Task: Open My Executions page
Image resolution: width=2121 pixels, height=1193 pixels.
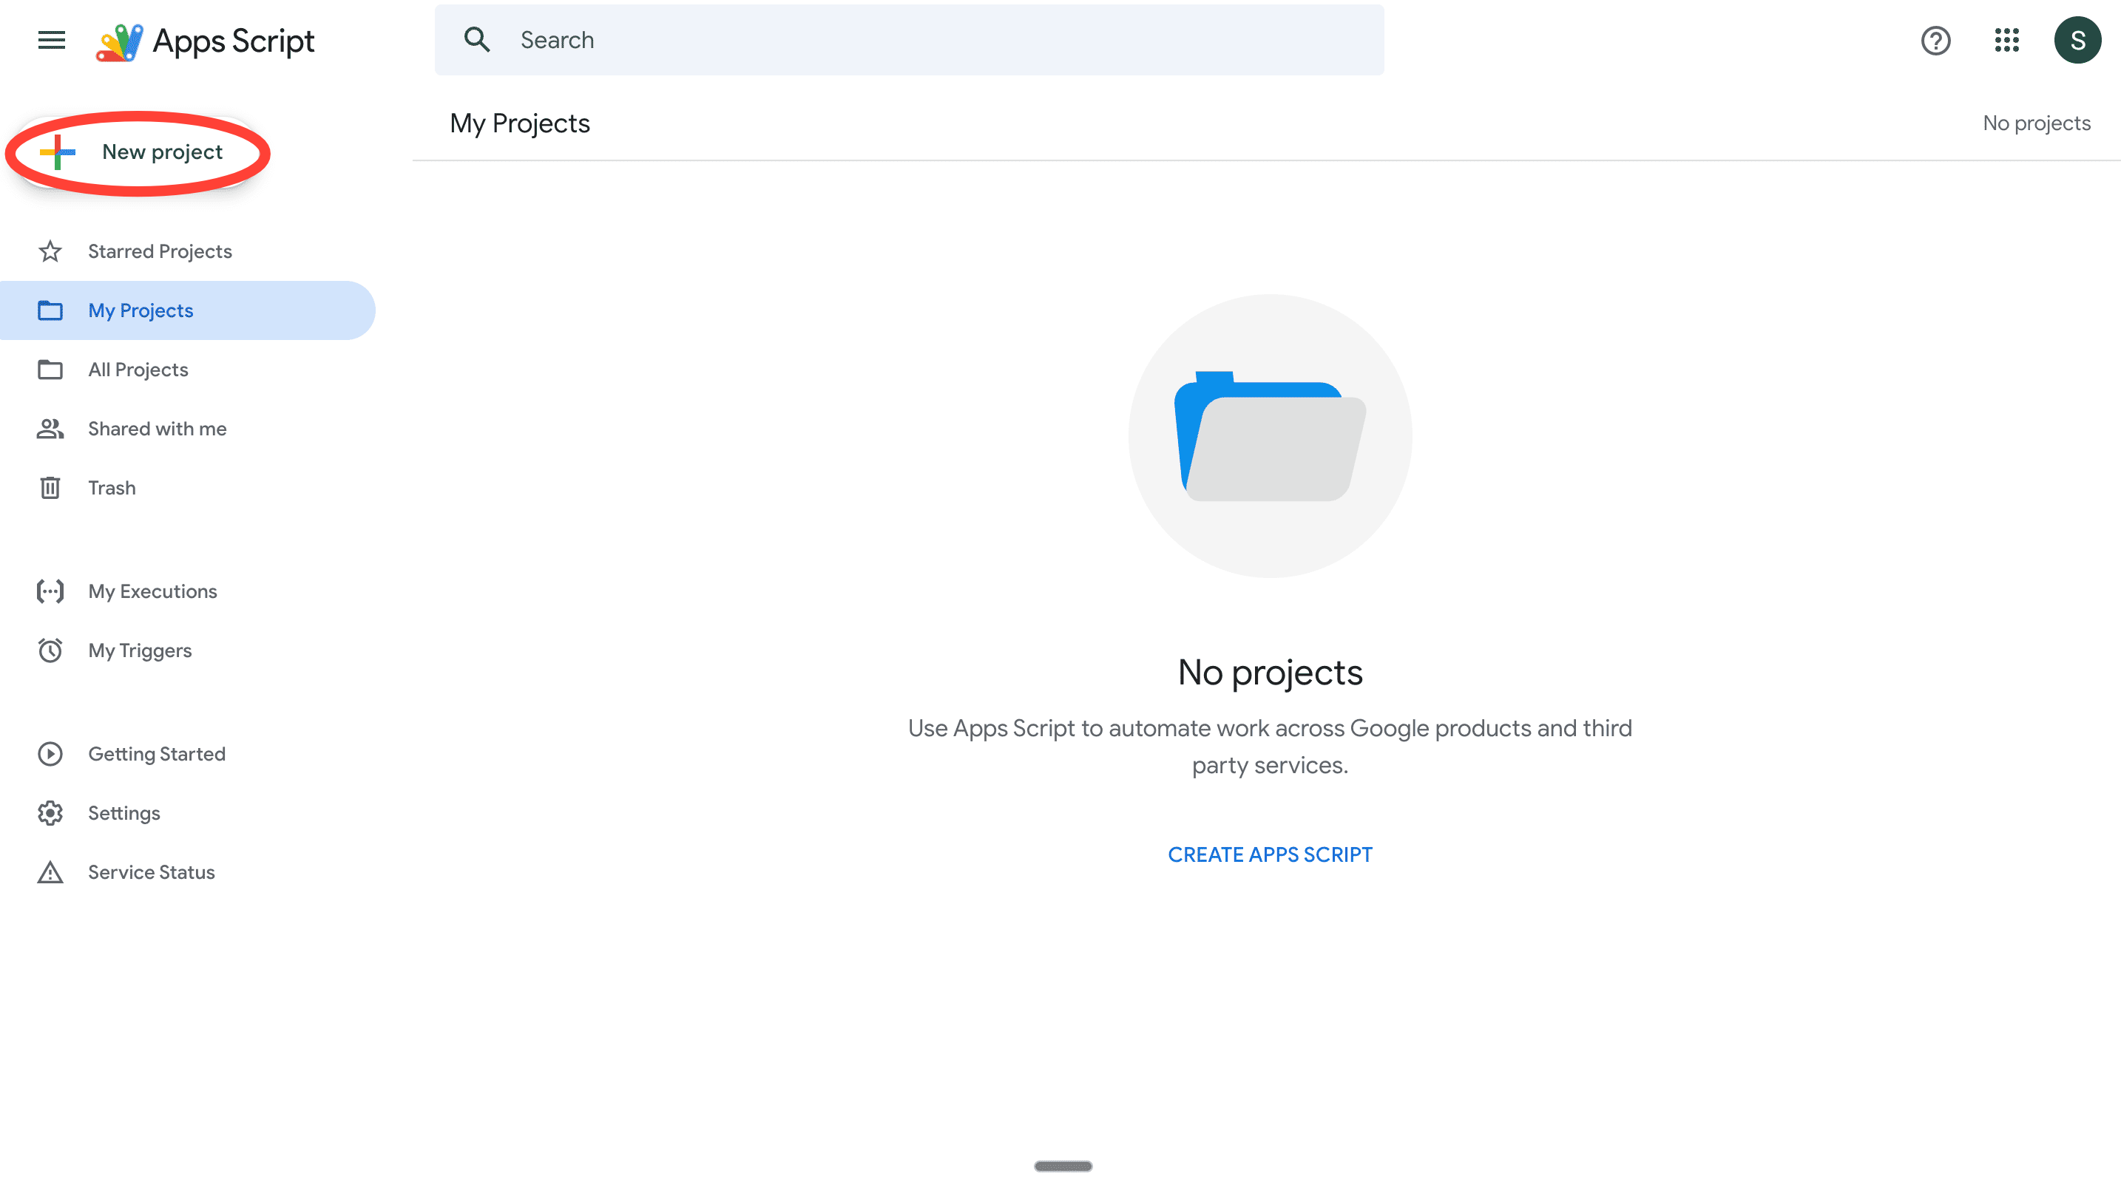Action: [152, 591]
